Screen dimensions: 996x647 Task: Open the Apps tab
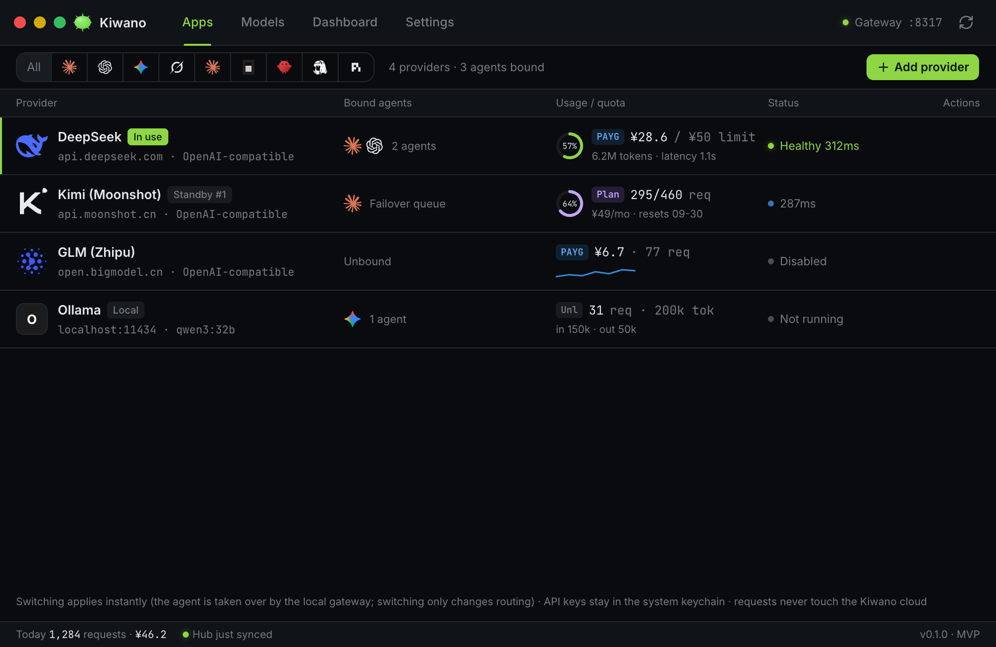(x=198, y=22)
